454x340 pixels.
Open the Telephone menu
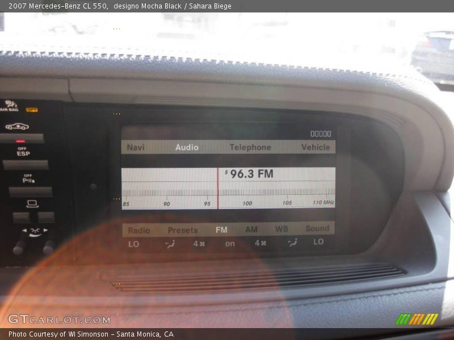(x=250, y=147)
